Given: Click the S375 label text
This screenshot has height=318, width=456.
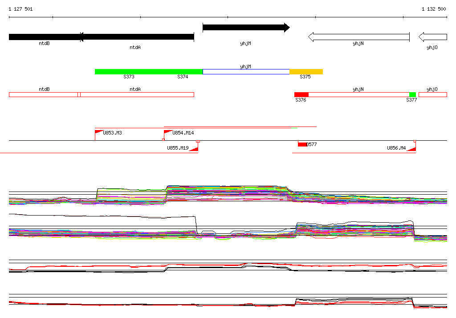Looking at the screenshot, I should tap(305, 77).
